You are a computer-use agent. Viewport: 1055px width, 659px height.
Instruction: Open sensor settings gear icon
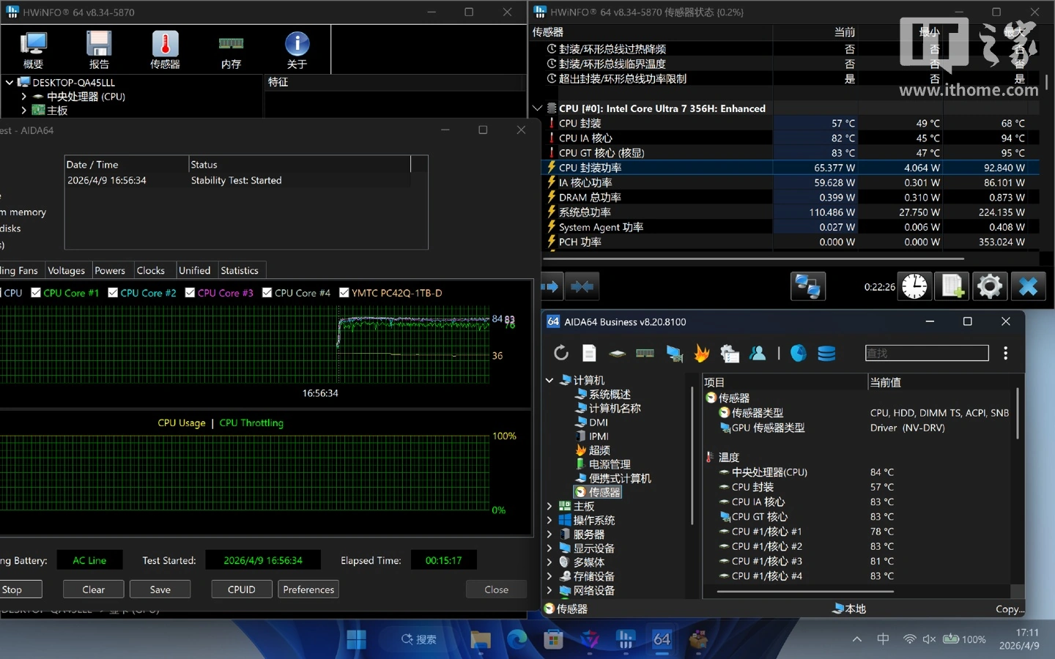(990, 286)
